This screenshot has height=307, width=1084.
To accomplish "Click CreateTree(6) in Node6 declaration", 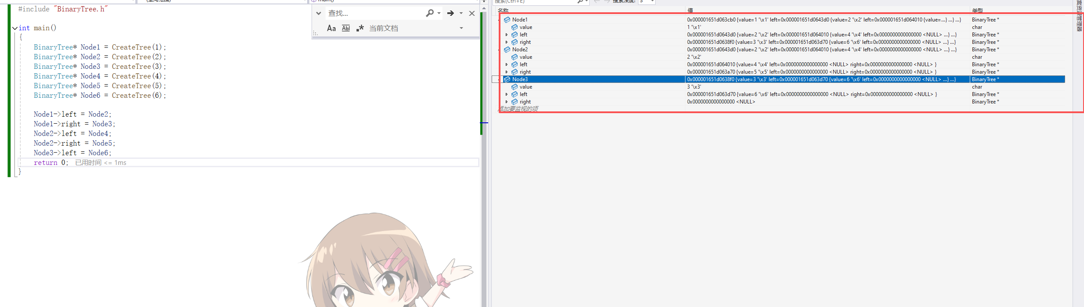I will coord(137,96).
